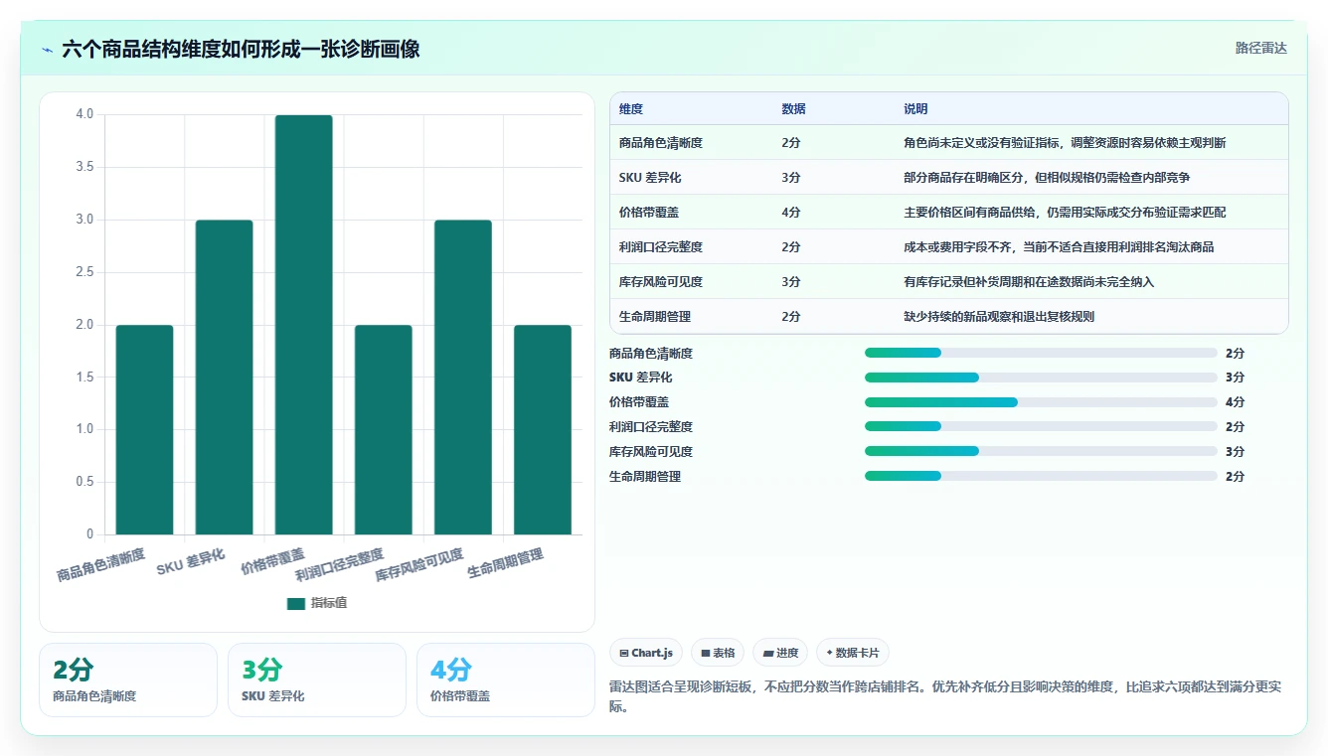Click the 商品角色清晰度 progress bar
Viewport: 1328px width, 756px height.
pyautogui.click(x=1041, y=353)
